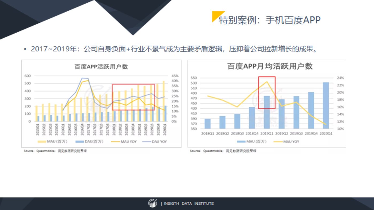Click the 2020Q1 label on the right chart
The height and width of the screenshot is (210, 374).
(x=326, y=133)
